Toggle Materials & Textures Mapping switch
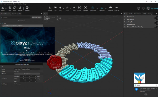The image size is (158, 97). (x=156, y=27)
